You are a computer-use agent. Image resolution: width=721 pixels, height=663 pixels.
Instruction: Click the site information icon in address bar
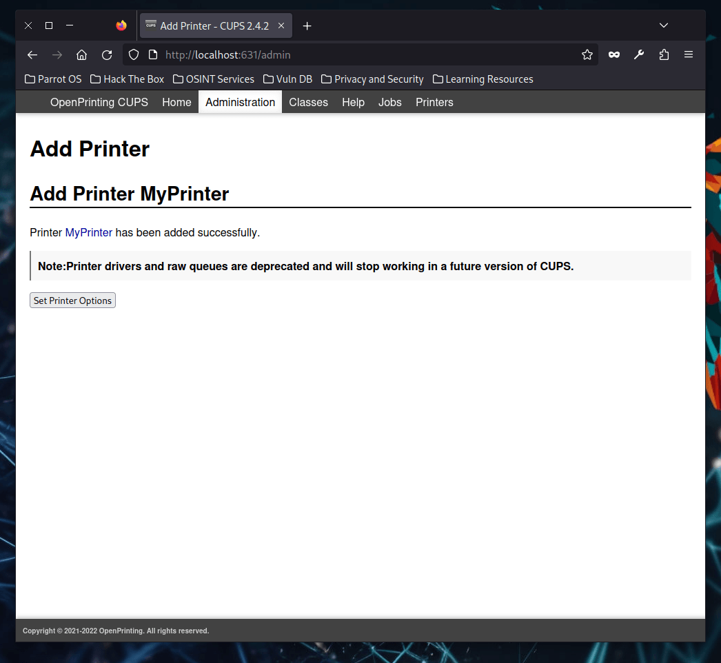coord(152,54)
